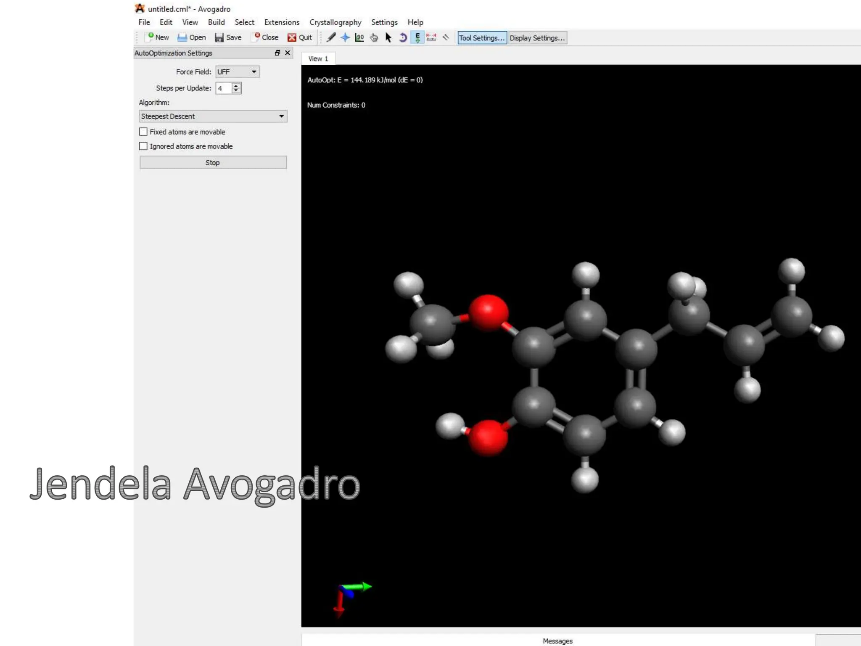Image resolution: width=861 pixels, height=646 pixels.
Task: Click the Save toolbar button
Action: tap(228, 38)
